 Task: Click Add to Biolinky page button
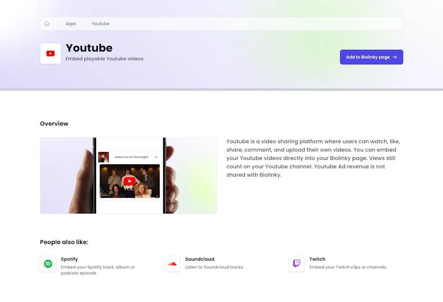[x=371, y=57]
